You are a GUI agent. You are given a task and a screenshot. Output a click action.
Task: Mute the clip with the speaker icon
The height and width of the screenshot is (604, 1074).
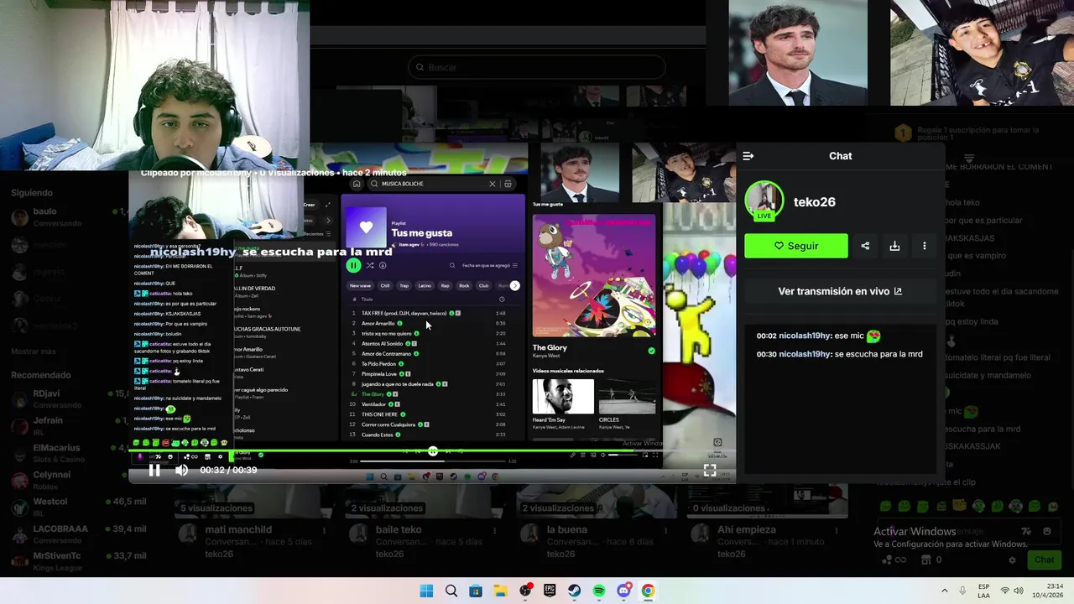181,471
